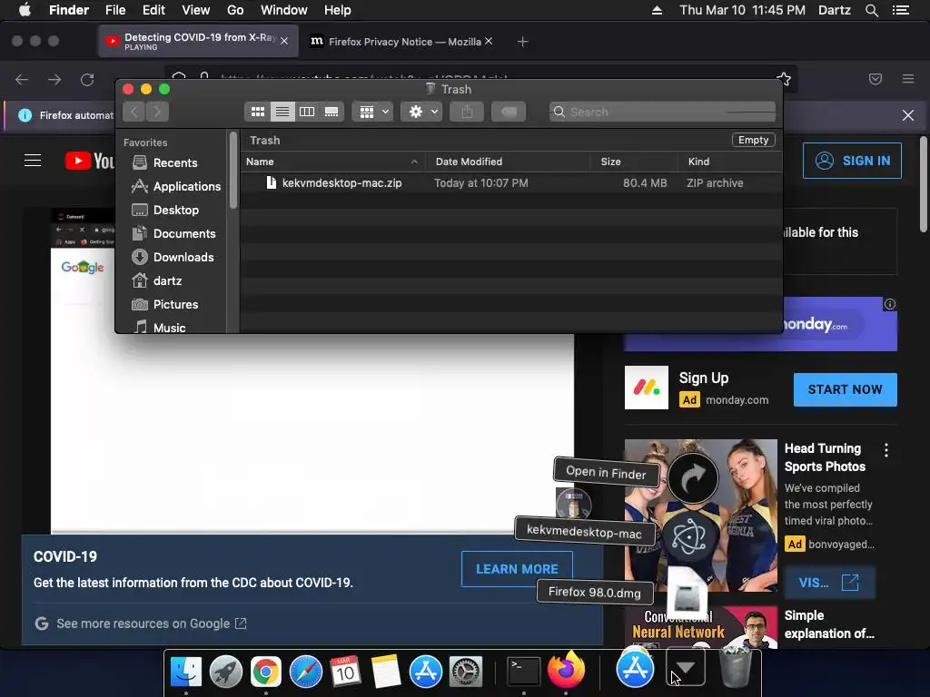The height and width of the screenshot is (697, 930).
Task: Open Finder from the Dock
Action: click(185, 672)
